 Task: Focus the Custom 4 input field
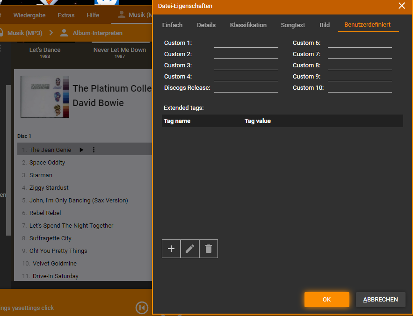[x=246, y=77]
